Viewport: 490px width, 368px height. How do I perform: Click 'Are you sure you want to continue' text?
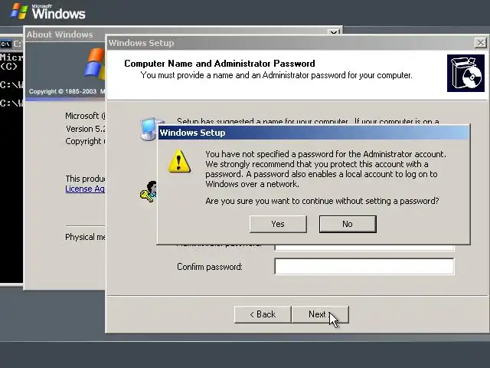coord(322,201)
